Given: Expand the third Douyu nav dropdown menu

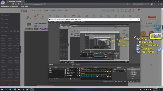Looking at the screenshot, I should tap(46, 11).
